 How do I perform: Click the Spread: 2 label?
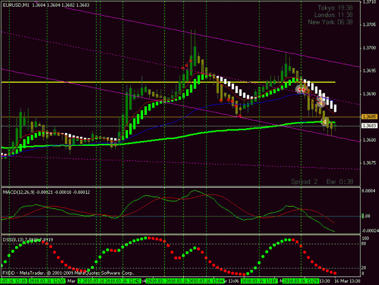[x=304, y=182]
